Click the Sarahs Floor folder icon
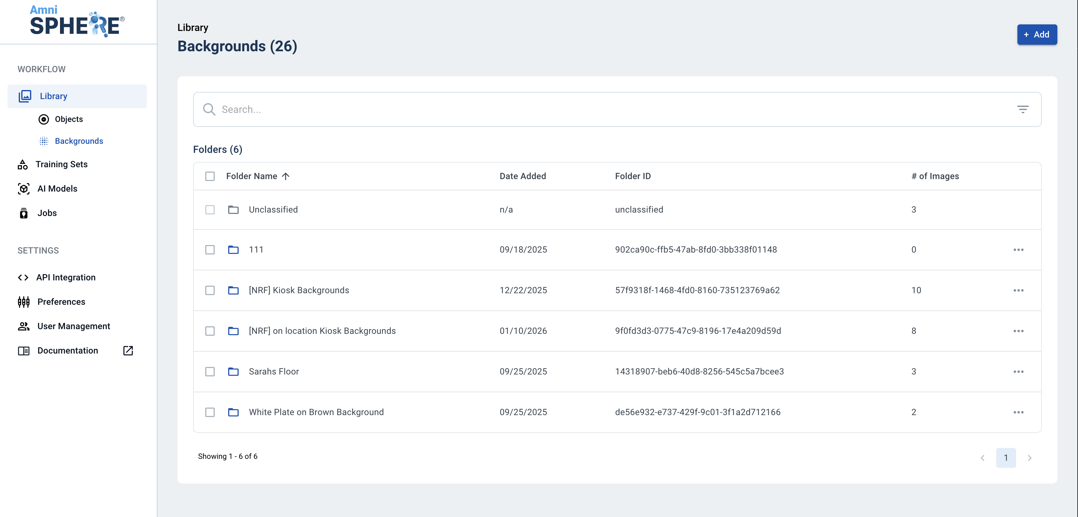This screenshot has height=517, width=1078. point(233,372)
